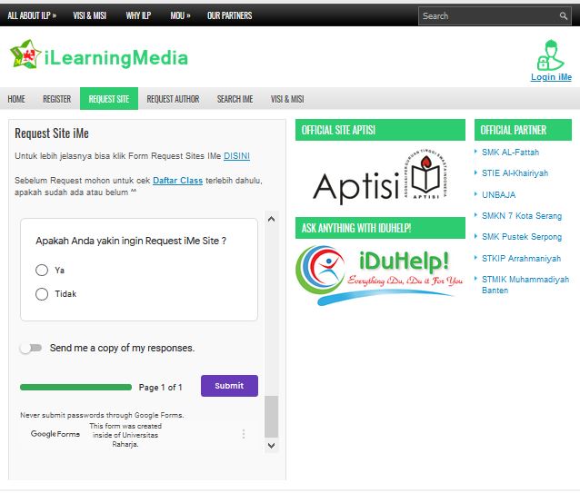Toggle Send me a copy of responses
580x493 pixels.
[x=31, y=348]
